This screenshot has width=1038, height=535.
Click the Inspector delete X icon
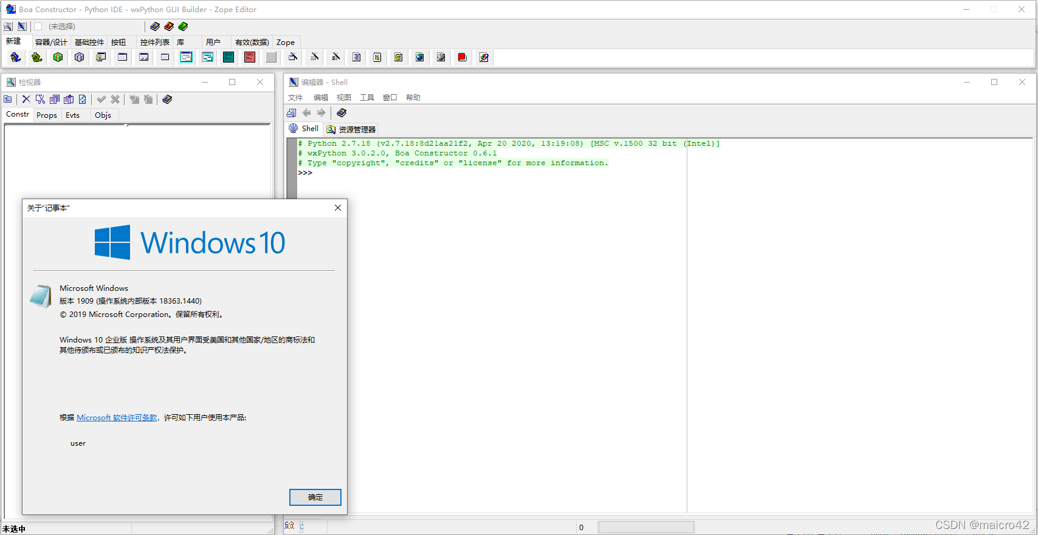point(26,99)
